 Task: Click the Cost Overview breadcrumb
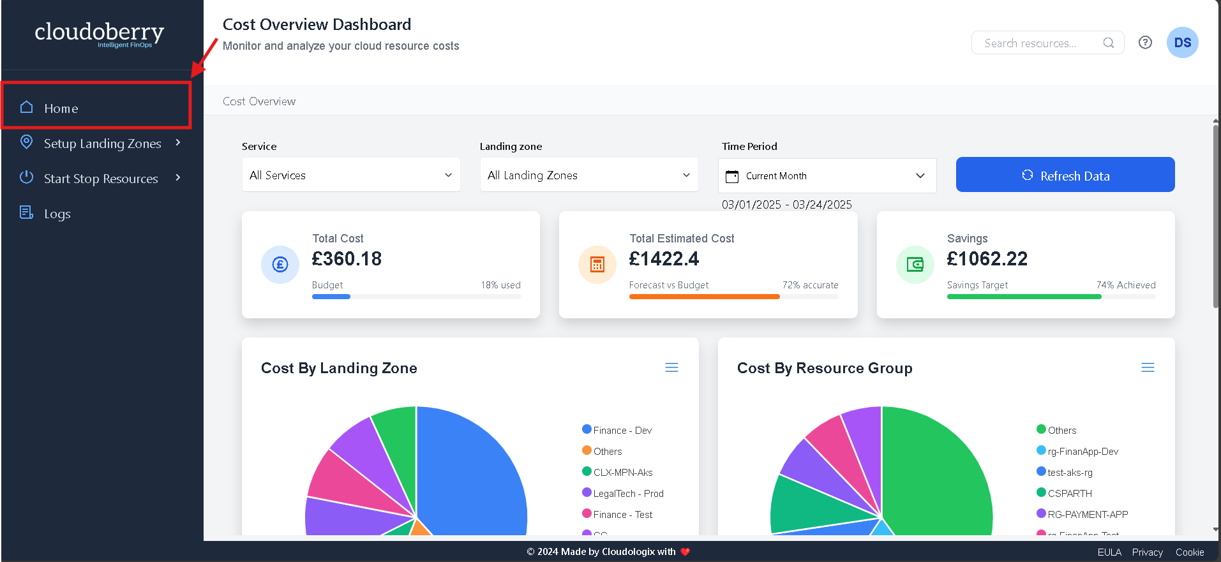point(259,101)
